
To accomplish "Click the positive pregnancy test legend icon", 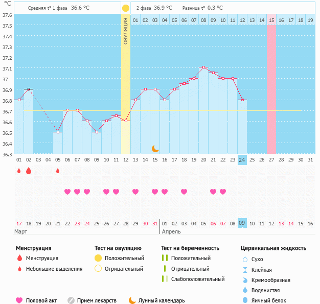I will [x=165, y=259].
